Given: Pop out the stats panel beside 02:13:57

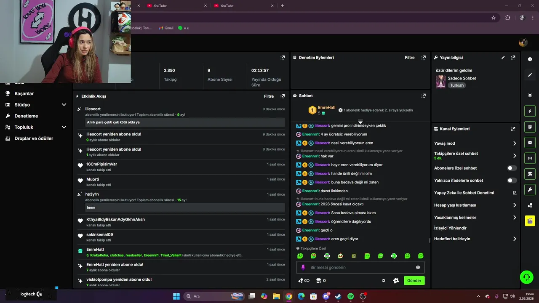Looking at the screenshot, I should click(283, 58).
